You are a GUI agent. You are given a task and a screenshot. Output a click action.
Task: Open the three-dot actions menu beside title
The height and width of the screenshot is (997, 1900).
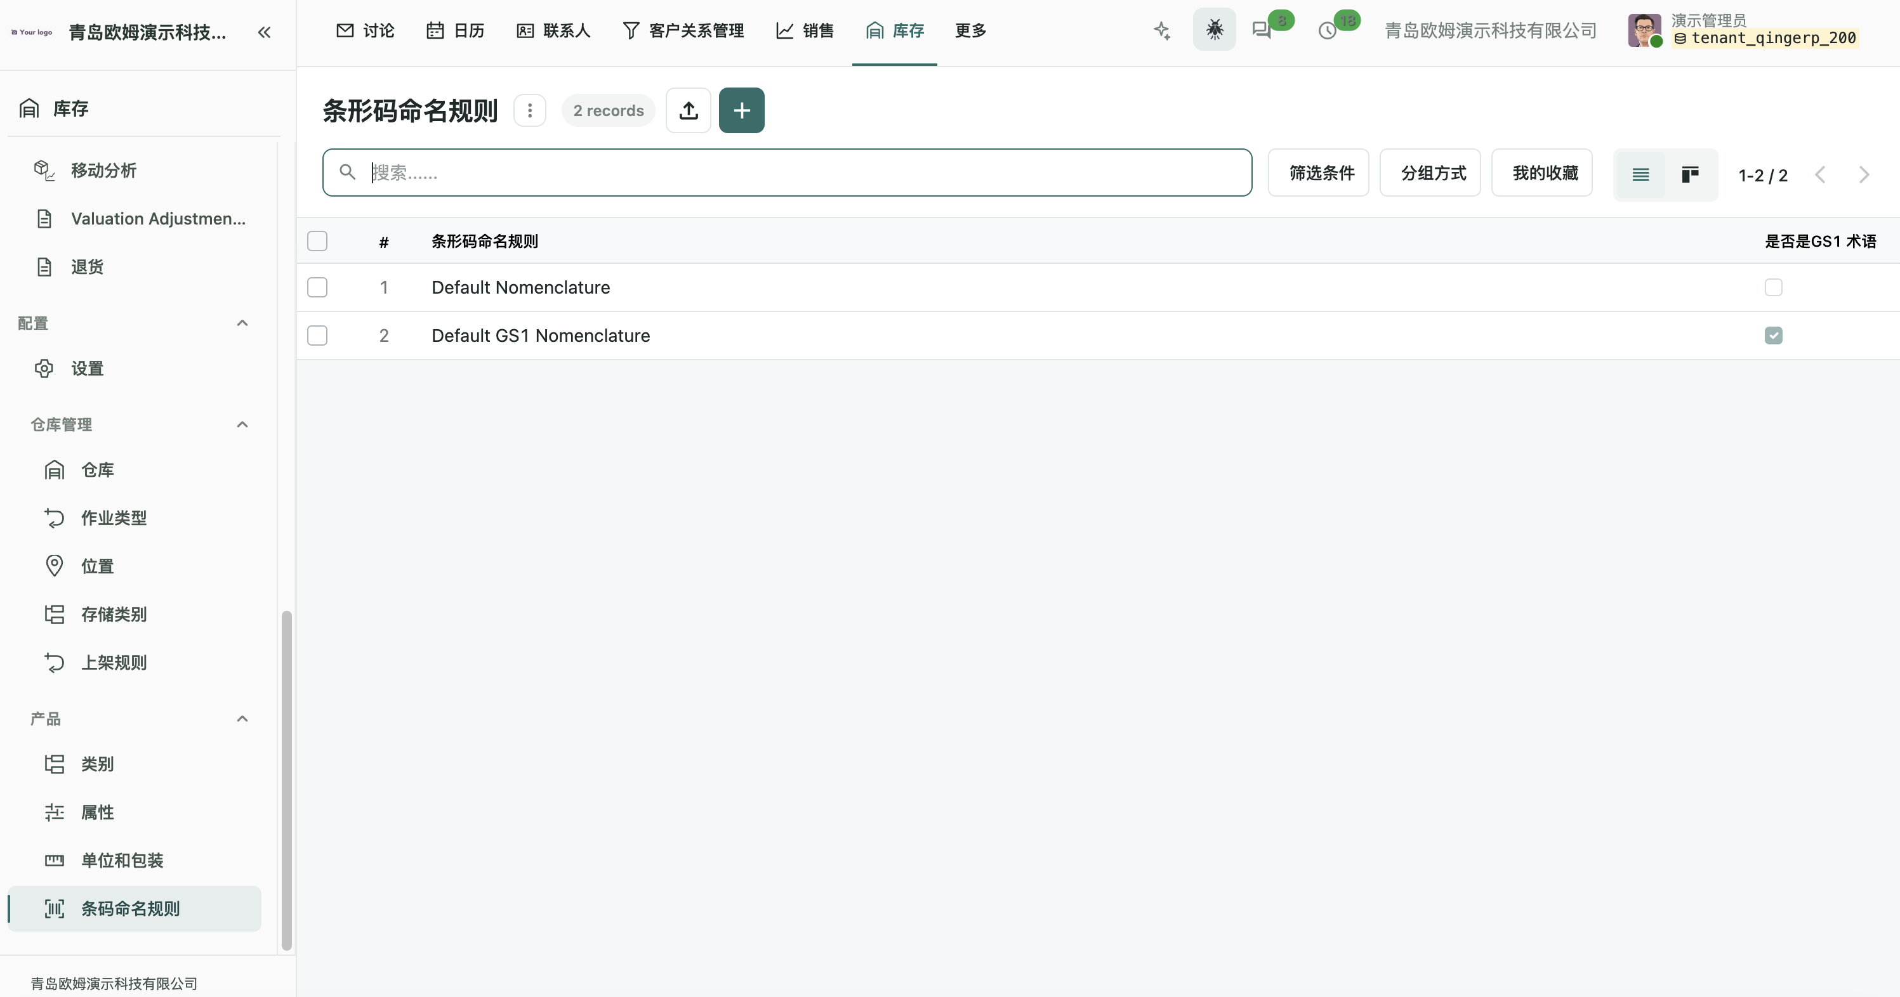pyautogui.click(x=530, y=110)
